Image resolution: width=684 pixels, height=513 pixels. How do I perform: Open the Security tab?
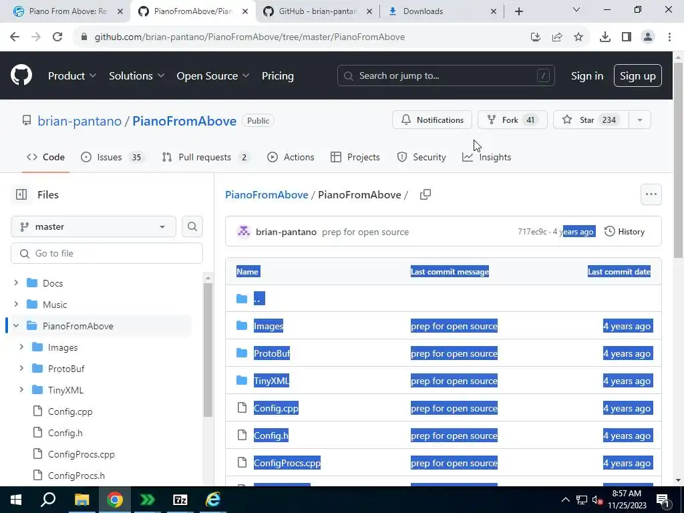point(421,157)
